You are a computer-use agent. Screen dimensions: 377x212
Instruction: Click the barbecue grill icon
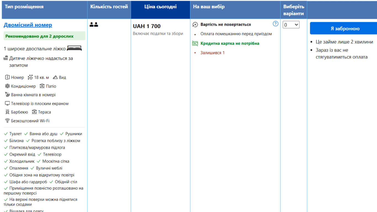(x=7, y=112)
